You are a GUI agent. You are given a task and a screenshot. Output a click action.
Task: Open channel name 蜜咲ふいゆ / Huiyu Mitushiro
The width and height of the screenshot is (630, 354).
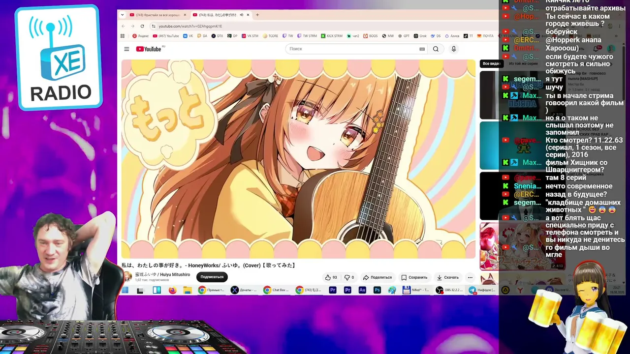(162, 274)
